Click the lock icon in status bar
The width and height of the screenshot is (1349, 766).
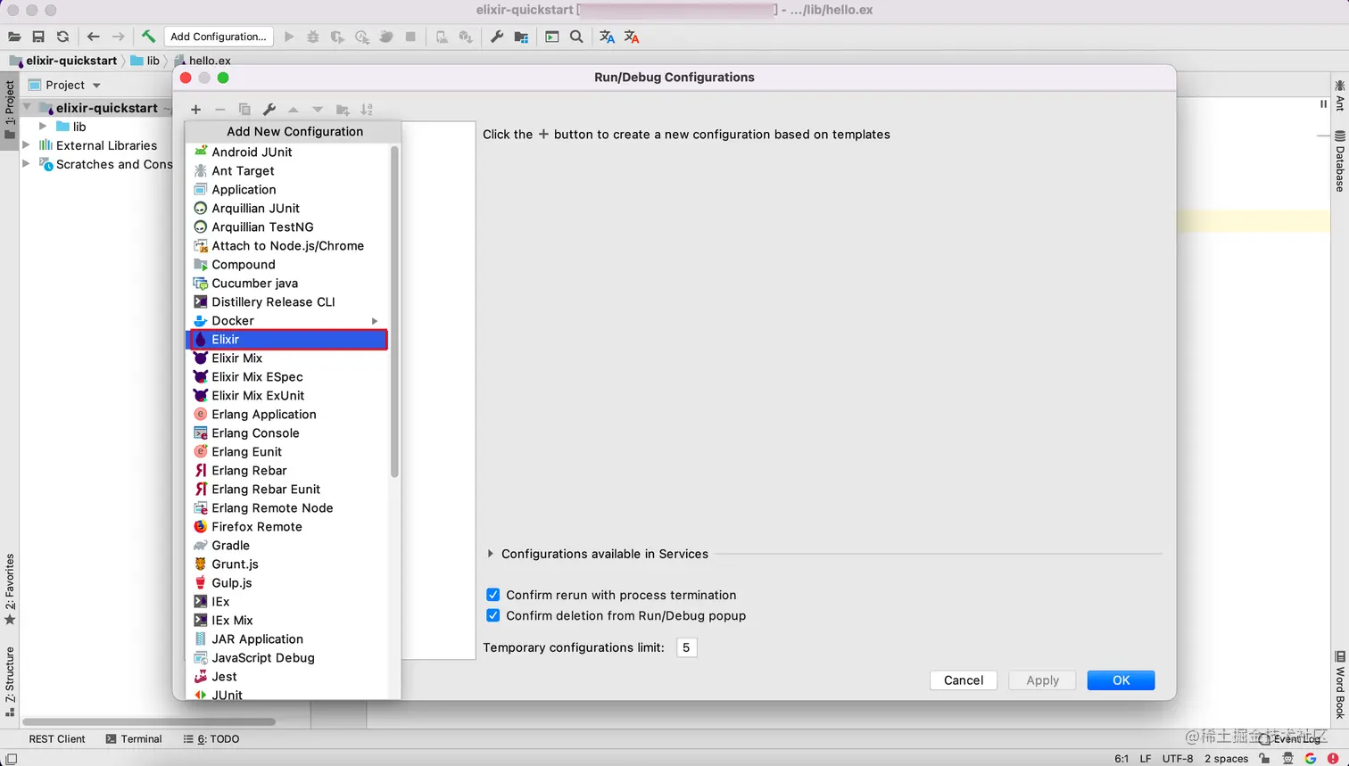click(1264, 758)
